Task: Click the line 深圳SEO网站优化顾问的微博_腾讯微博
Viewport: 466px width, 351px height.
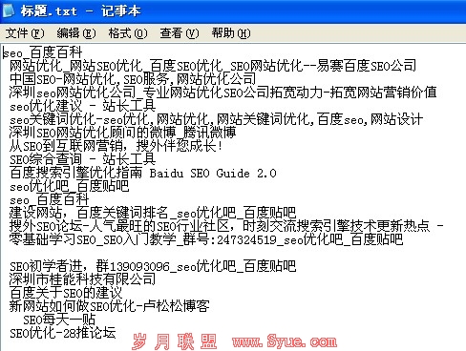Action: (123, 133)
